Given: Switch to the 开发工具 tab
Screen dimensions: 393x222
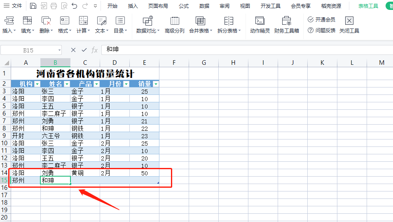Looking at the screenshot, I should click(x=270, y=6).
